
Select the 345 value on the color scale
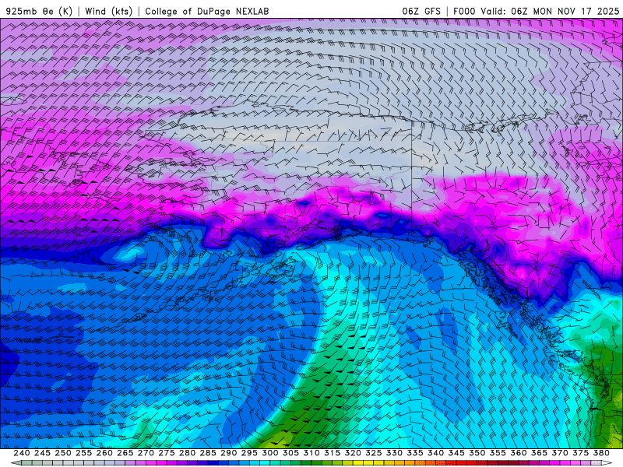456,453
